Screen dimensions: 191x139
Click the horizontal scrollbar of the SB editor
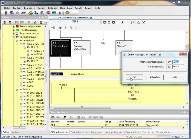[x=82, y=107]
